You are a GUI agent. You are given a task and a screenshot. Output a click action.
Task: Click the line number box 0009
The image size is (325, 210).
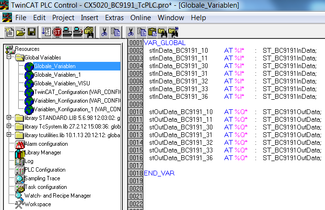(136, 104)
